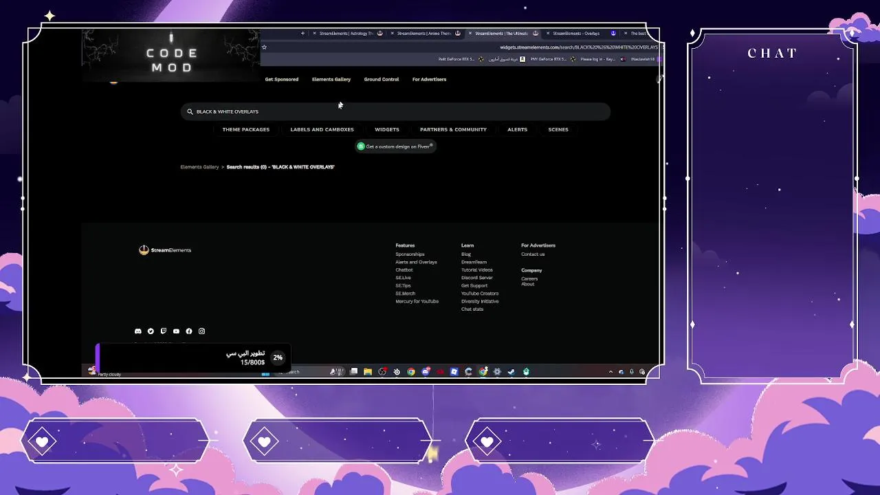This screenshot has width=880, height=495.
Task: Select the WIDGETS category
Action: (x=387, y=129)
